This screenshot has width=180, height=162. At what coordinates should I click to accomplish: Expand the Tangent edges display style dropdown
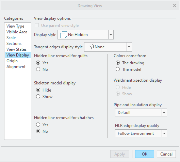pyautogui.click(x=129, y=47)
